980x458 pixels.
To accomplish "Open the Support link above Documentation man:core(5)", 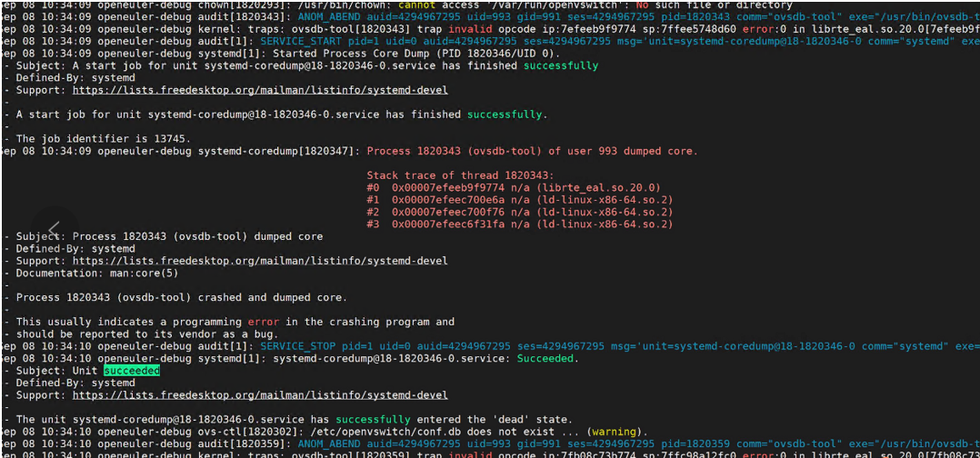I will click(260, 261).
